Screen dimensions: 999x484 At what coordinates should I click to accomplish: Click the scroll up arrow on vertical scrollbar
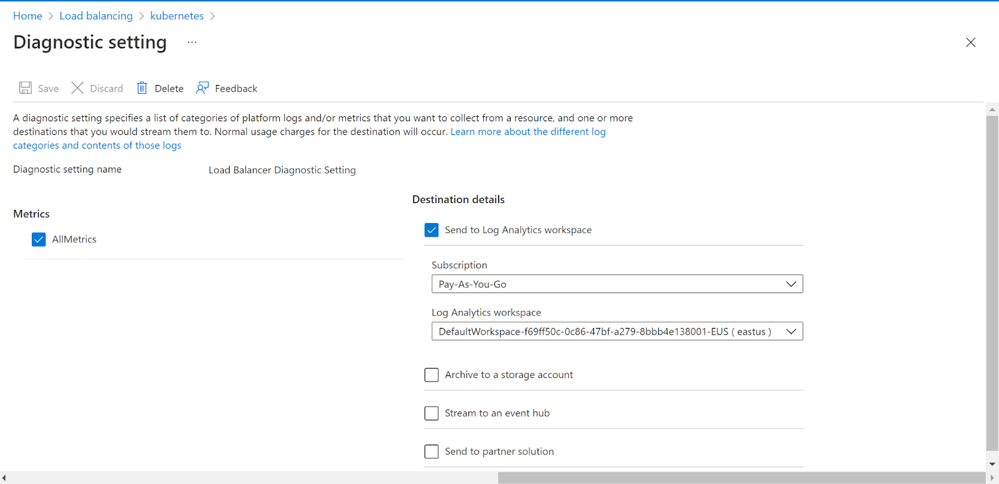pyautogui.click(x=992, y=110)
